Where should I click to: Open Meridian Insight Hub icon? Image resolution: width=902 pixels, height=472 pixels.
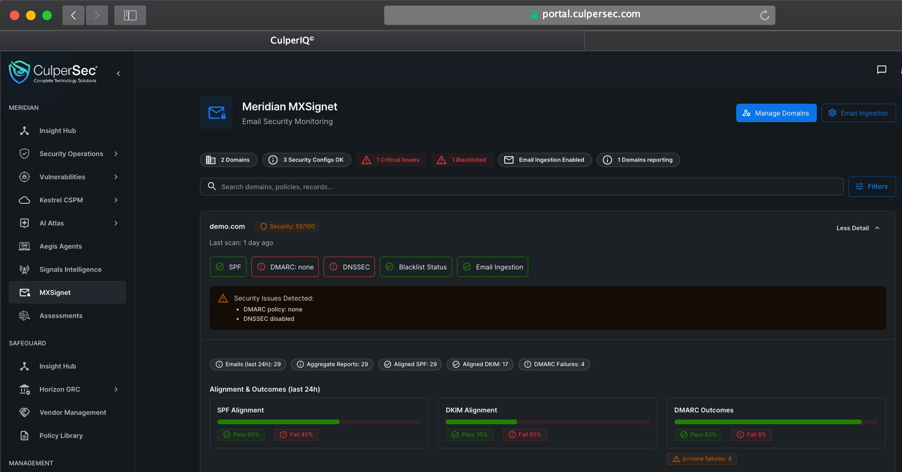[25, 130]
